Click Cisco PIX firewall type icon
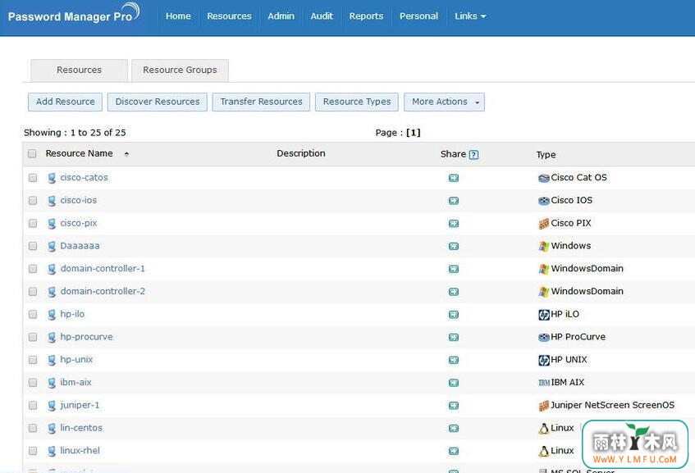 point(543,224)
